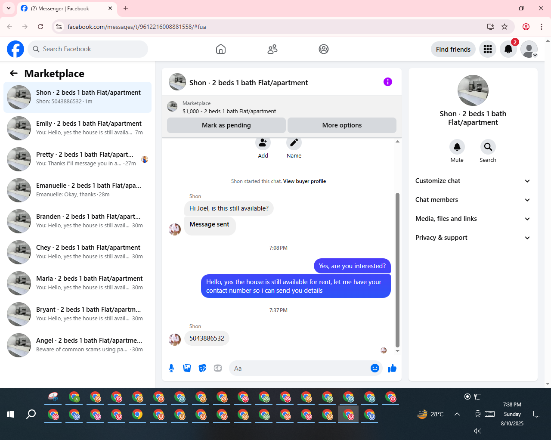Screen dimensions: 551x440
Task: Open the Windows Start menu
Action: pos(10,414)
